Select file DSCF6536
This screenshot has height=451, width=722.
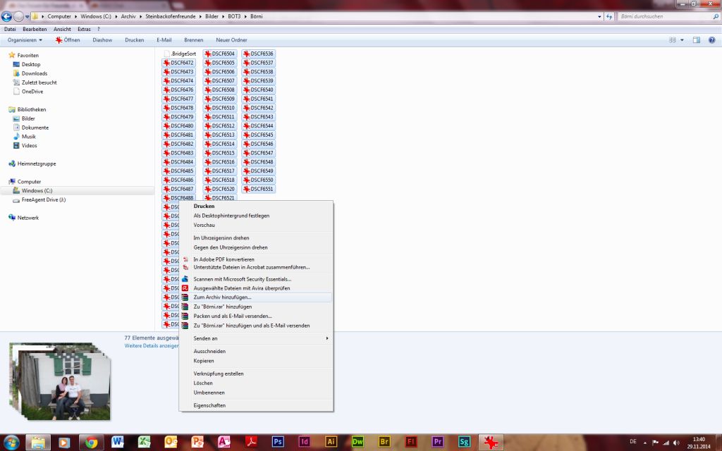(x=258, y=54)
